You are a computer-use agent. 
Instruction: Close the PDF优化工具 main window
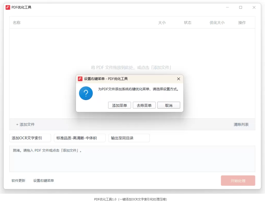[x=254, y=7]
